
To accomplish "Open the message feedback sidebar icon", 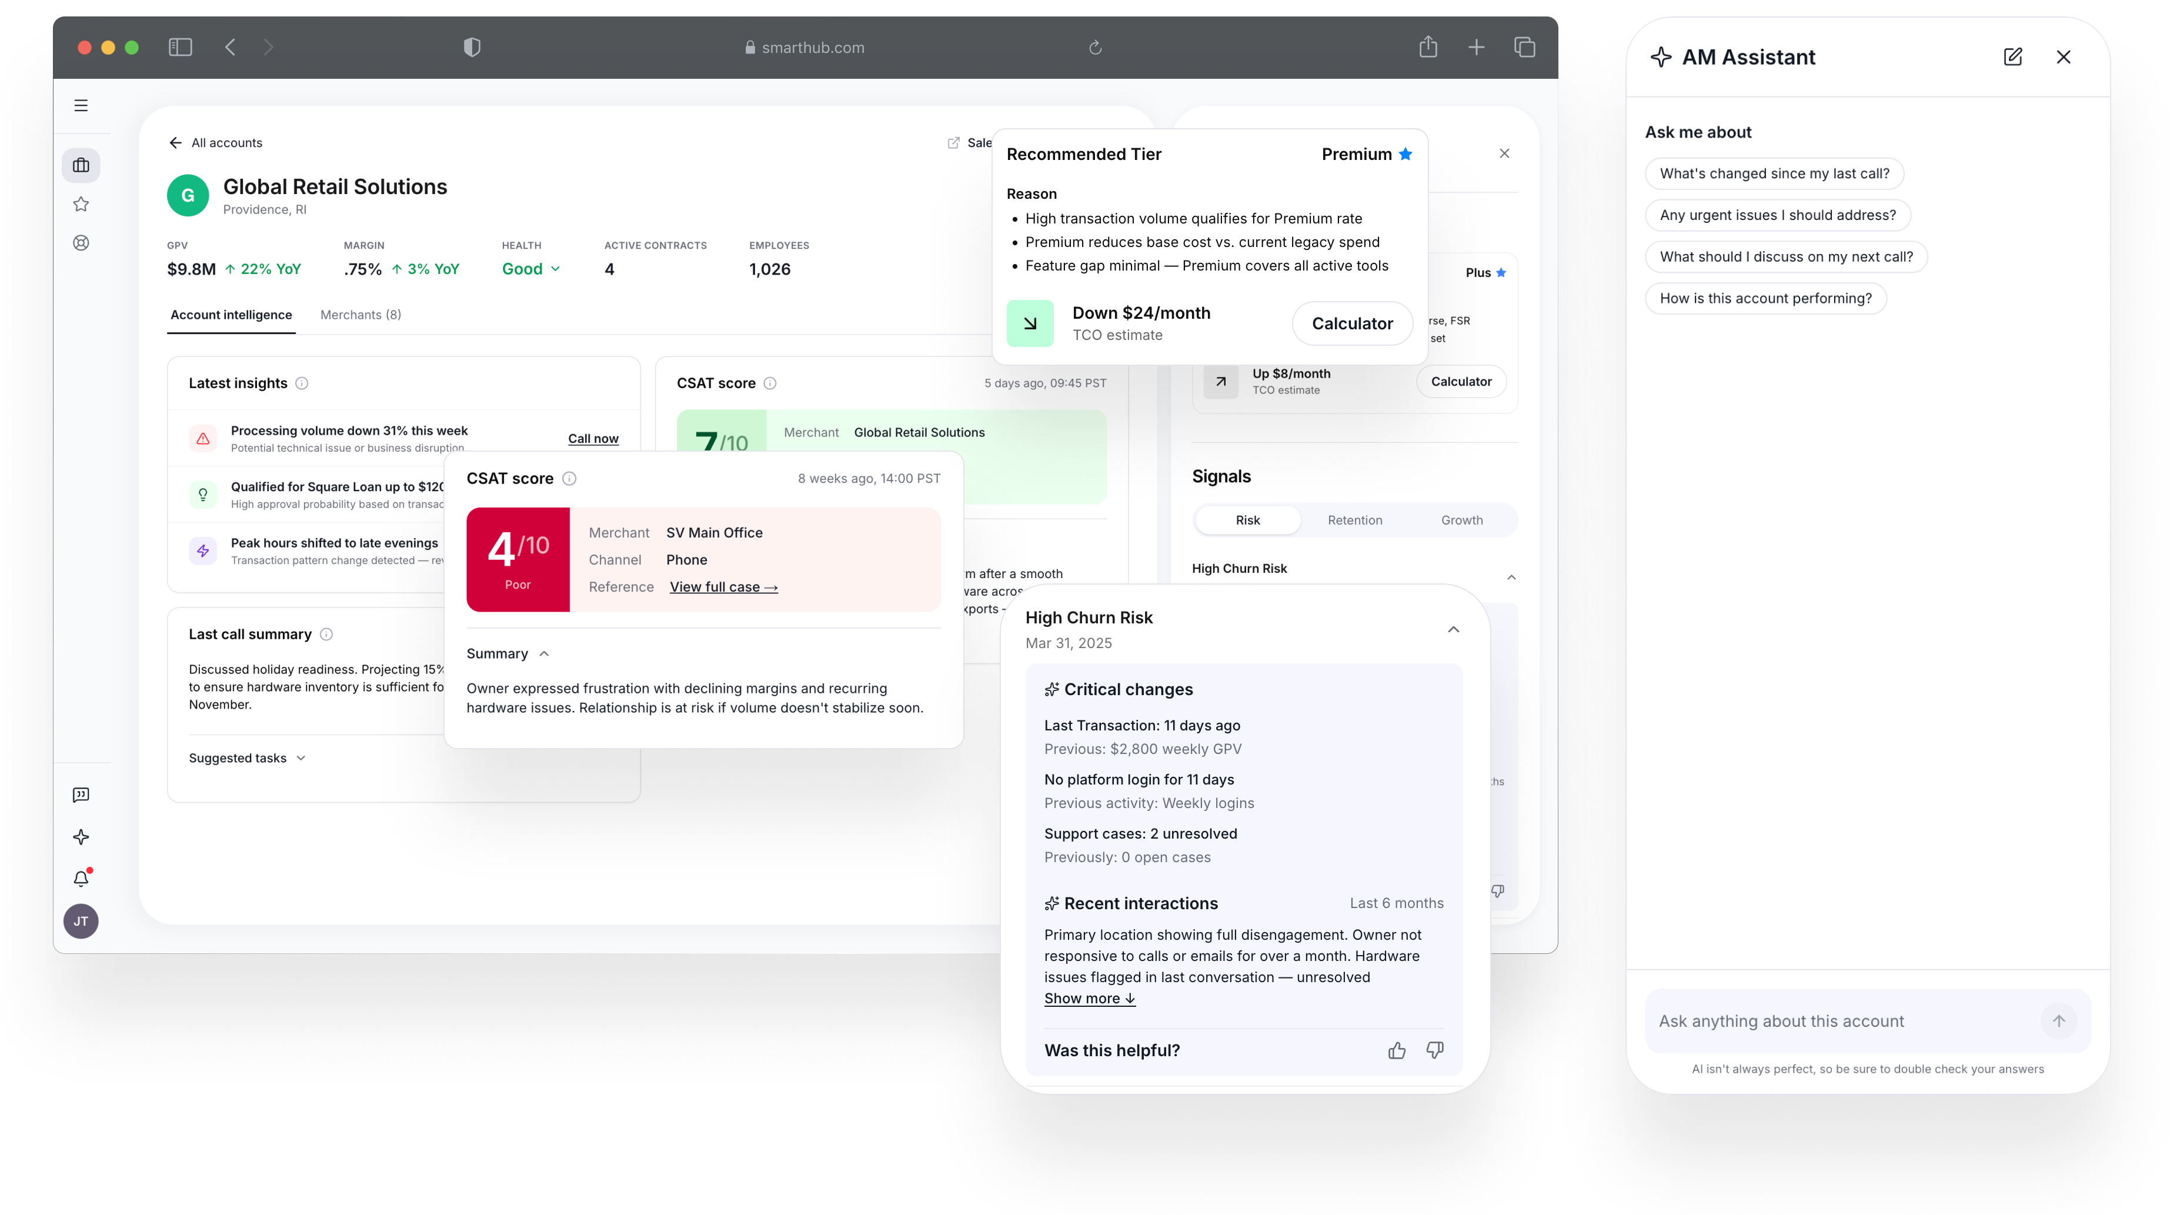I will [81, 795].
